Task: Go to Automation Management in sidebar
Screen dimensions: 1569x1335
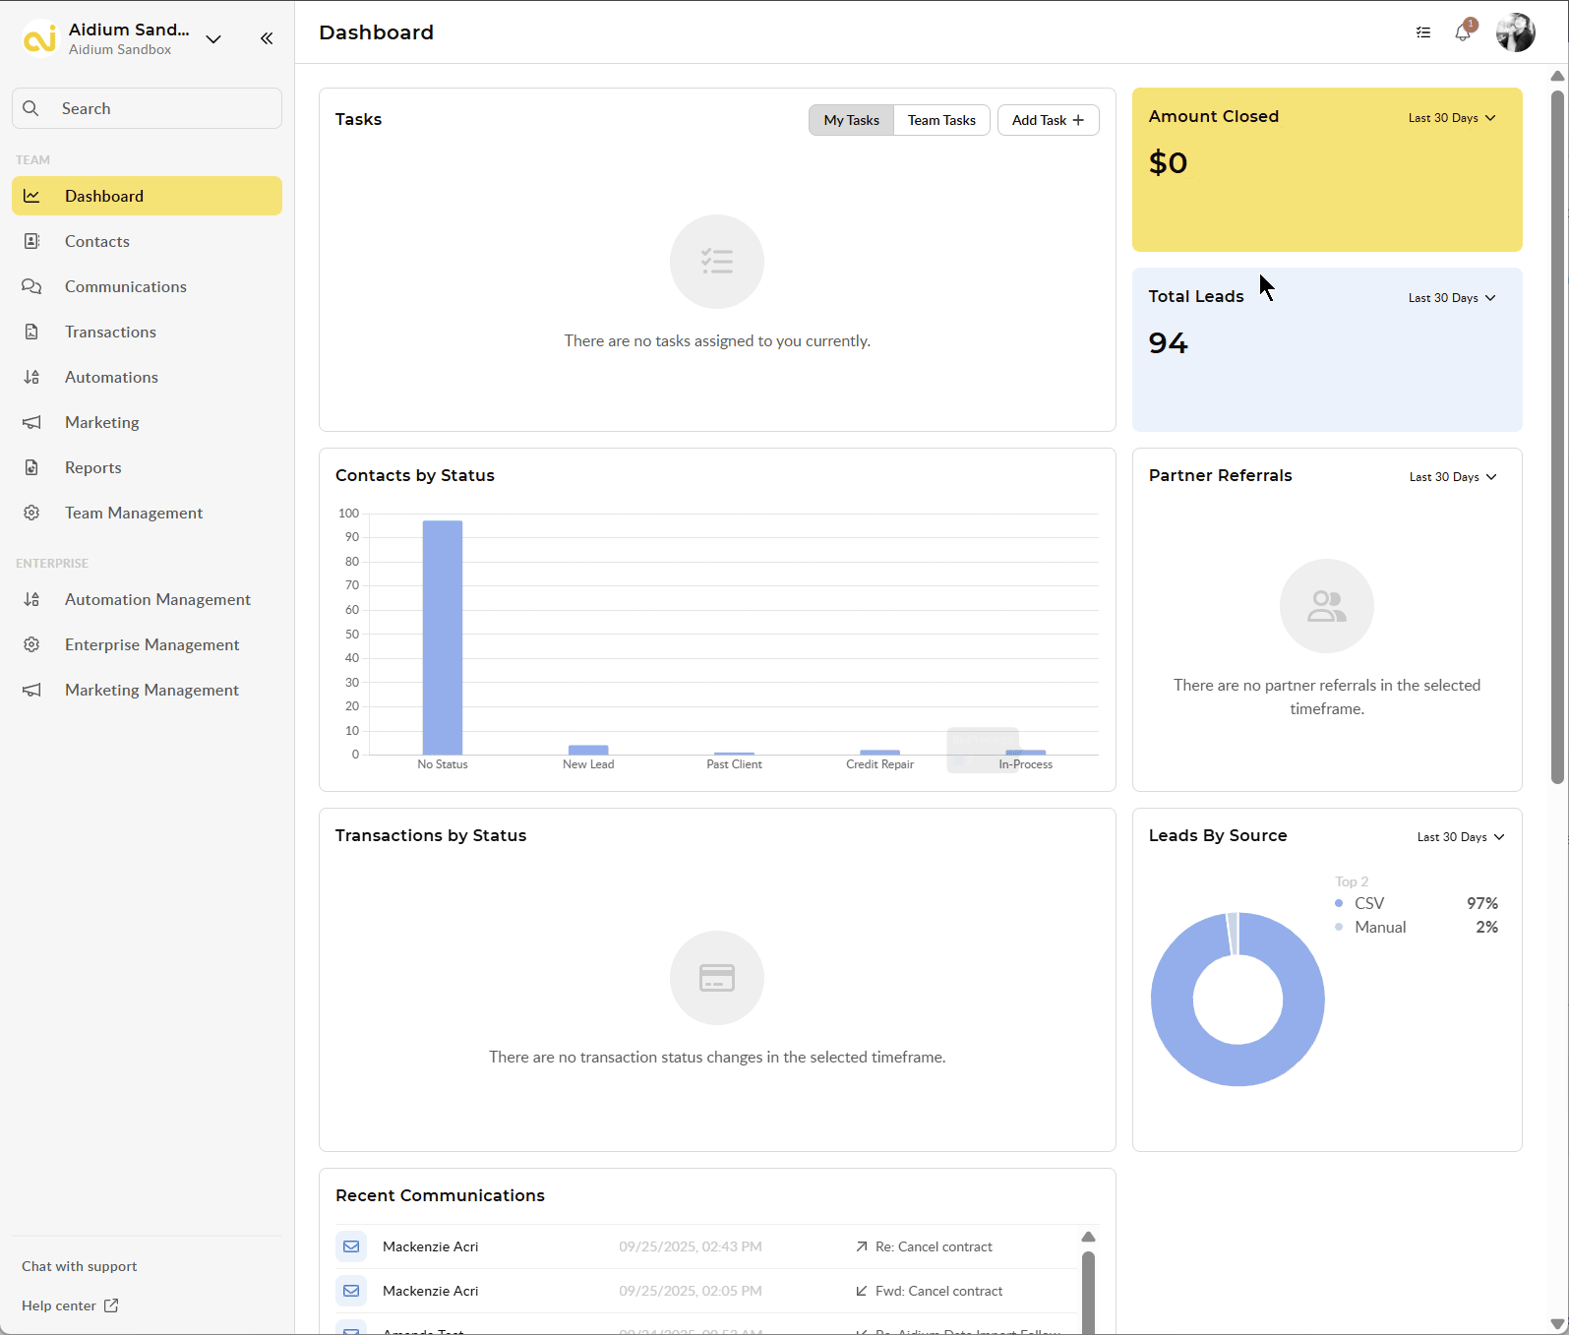Action: [157, 599]
